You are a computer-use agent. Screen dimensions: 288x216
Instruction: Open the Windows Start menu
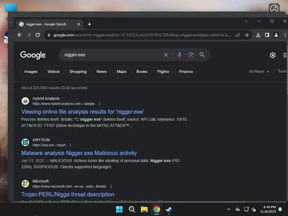(x=119, y=209)
